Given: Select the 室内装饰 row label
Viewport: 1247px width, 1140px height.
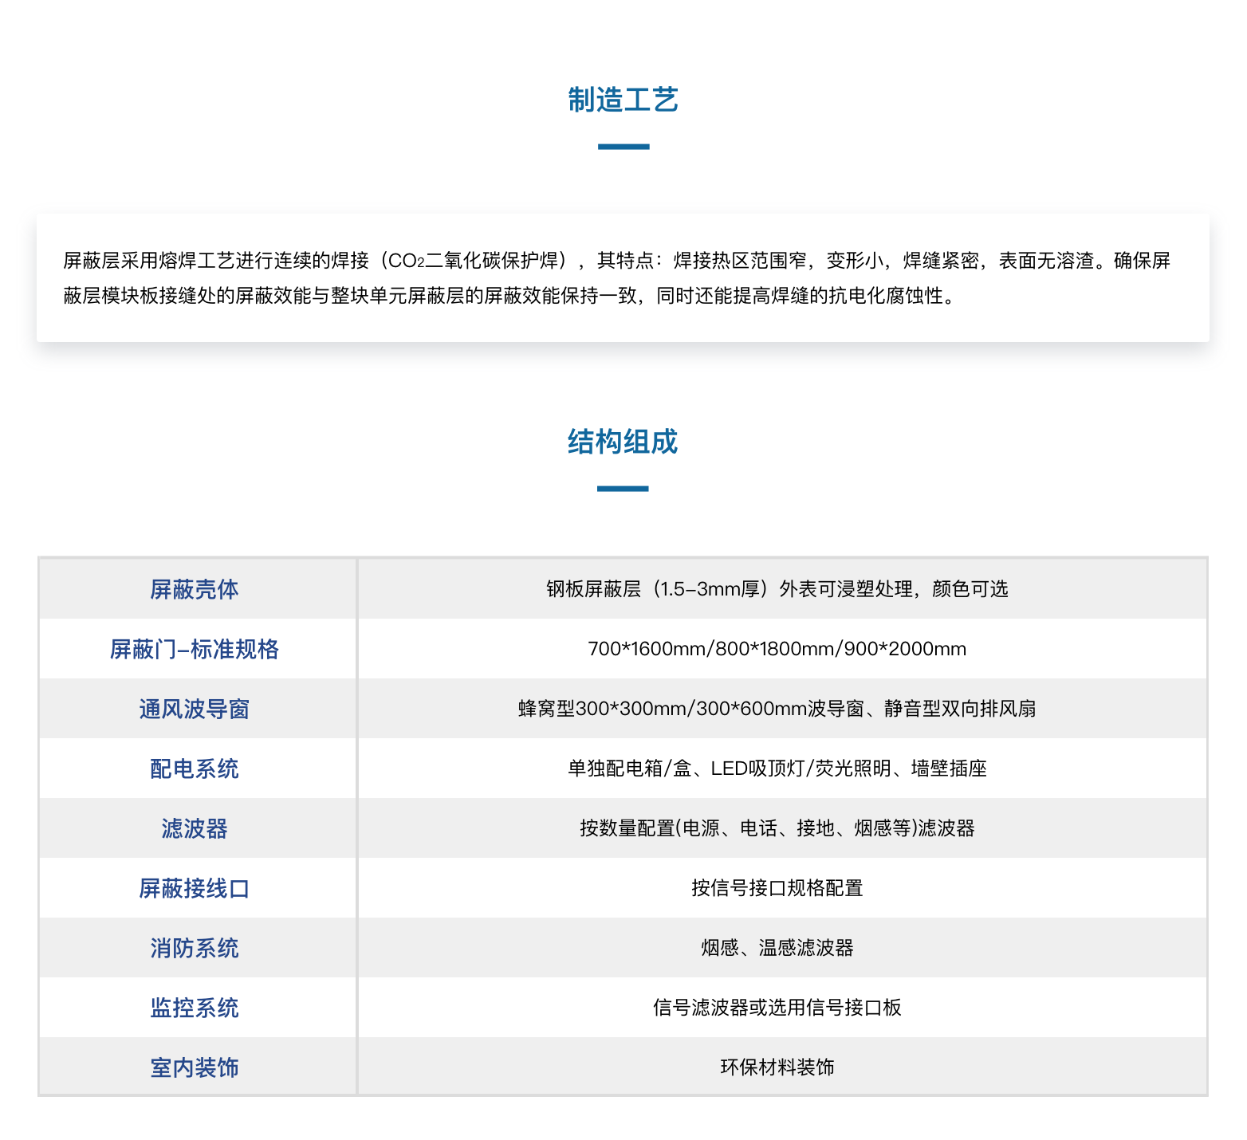Looking at the screenshot, I should pos(194,1067).
